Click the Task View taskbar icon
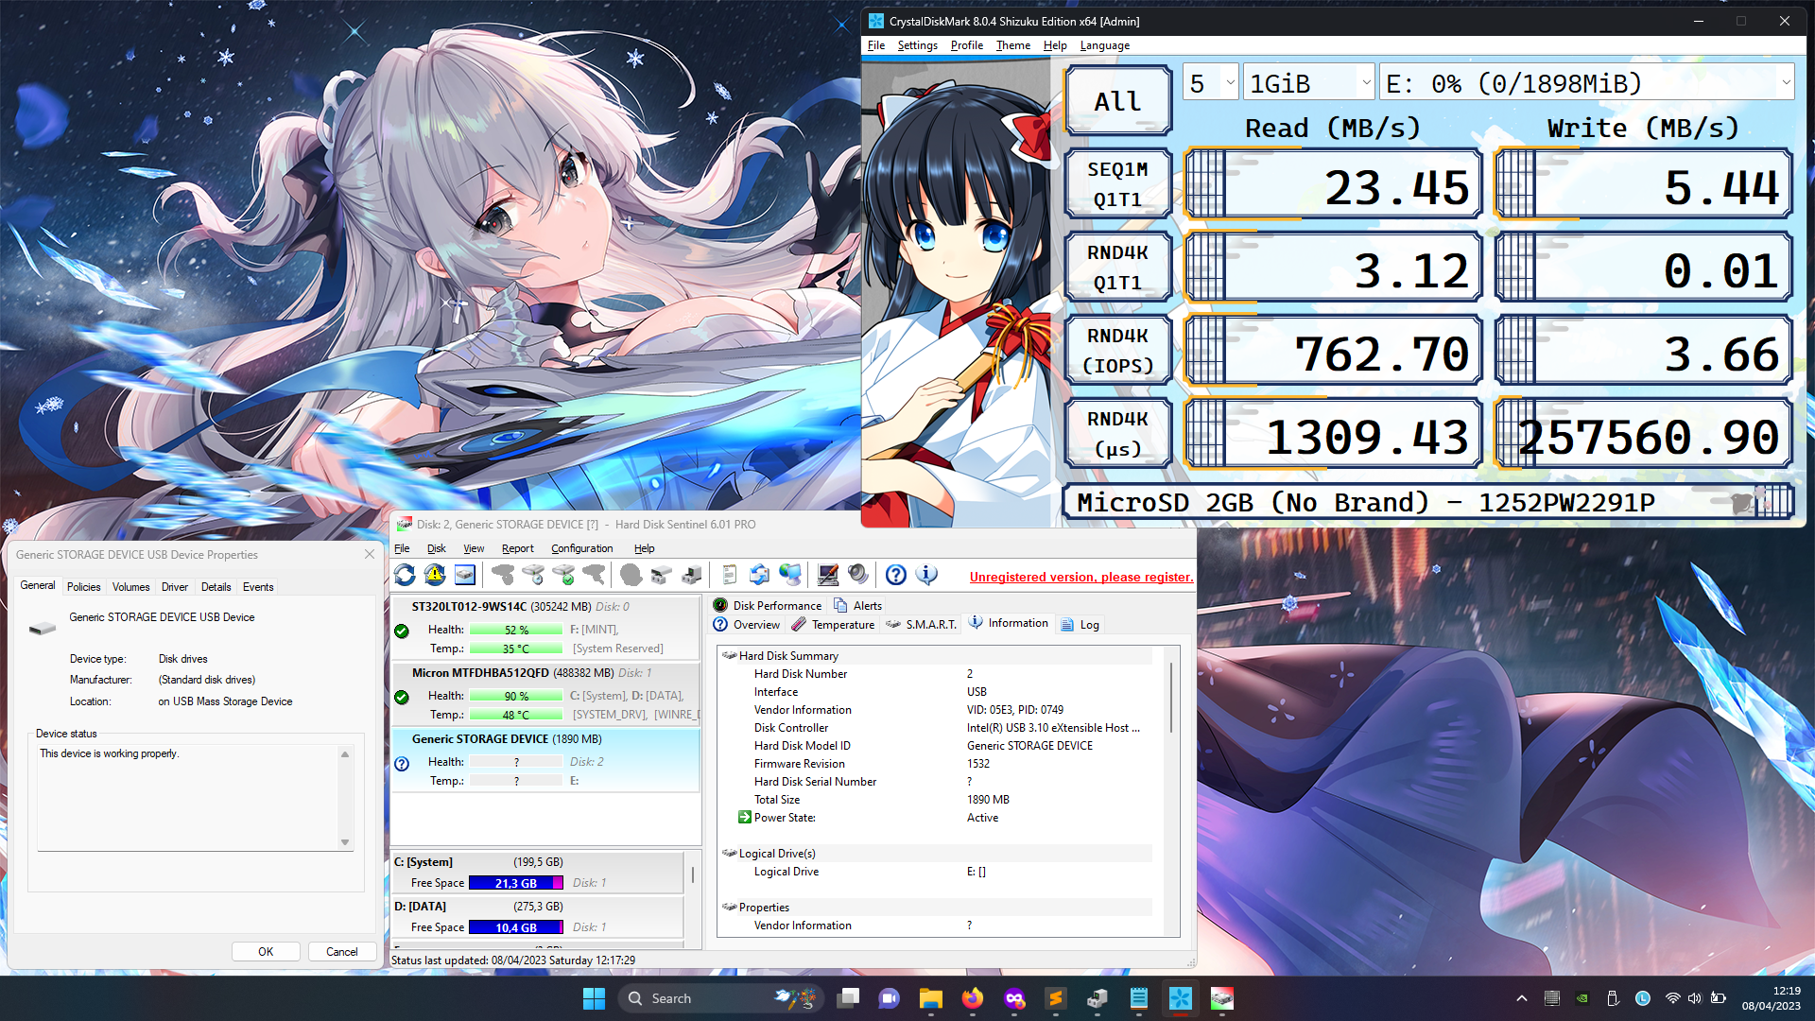Image resolution: width=1815 pixels, height=1021 pixels. point(848,998)
